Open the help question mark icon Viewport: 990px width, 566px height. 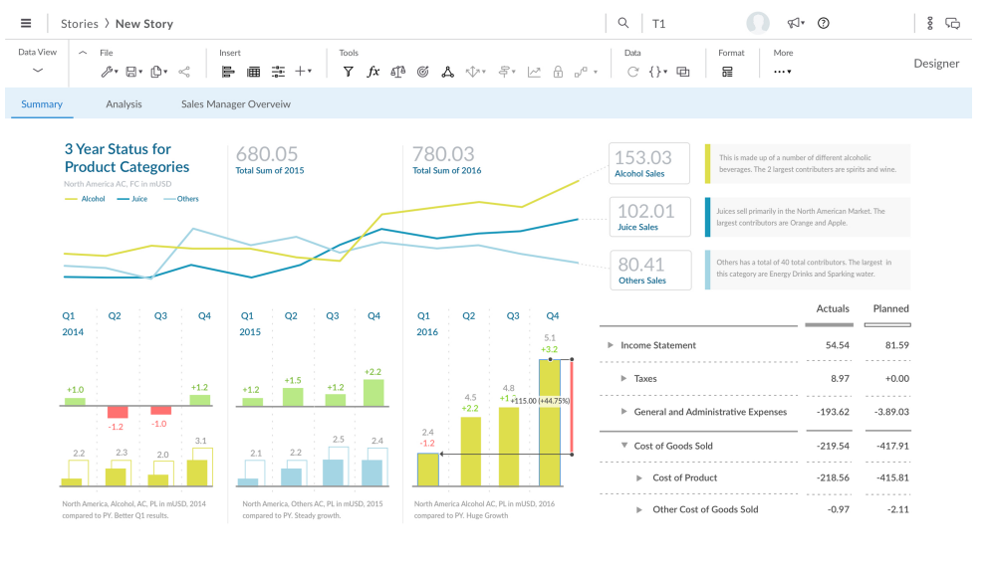click(x=824, y=23)
